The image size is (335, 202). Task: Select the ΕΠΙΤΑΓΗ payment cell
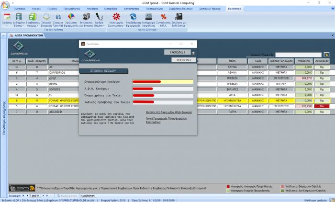281,84
